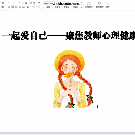This screenshot has height=135, width=135.
Task: Toggle center alignment
Action: coord(13,7)
